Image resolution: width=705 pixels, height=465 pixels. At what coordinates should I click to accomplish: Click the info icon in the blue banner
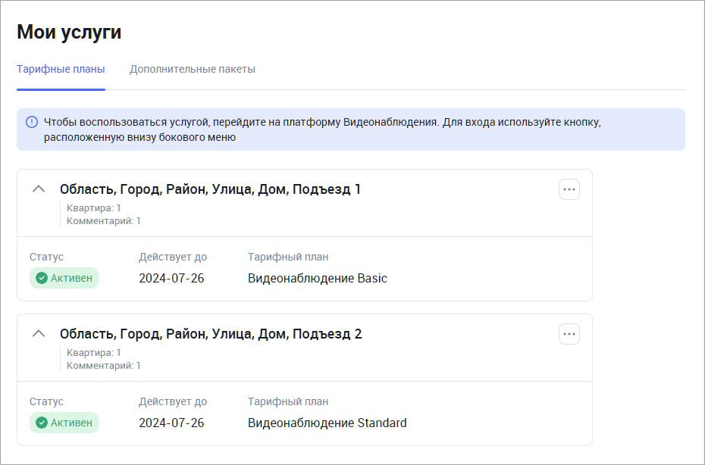tap(32, 122)
